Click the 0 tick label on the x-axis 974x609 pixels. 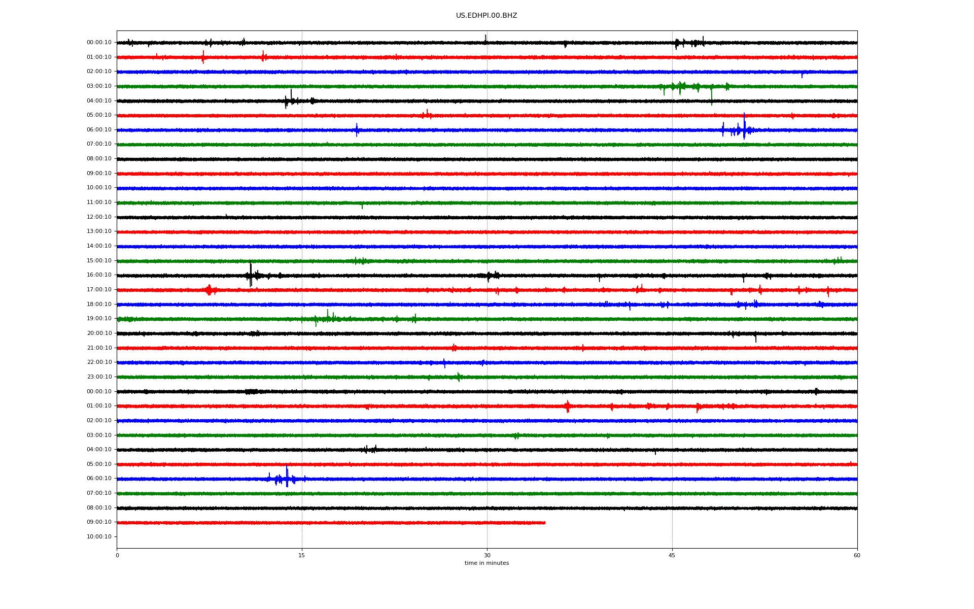[x=117, y=556]
